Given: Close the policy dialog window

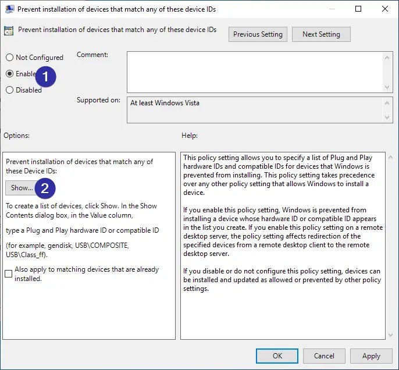Looking at the screenshot, I should [385, 9].
